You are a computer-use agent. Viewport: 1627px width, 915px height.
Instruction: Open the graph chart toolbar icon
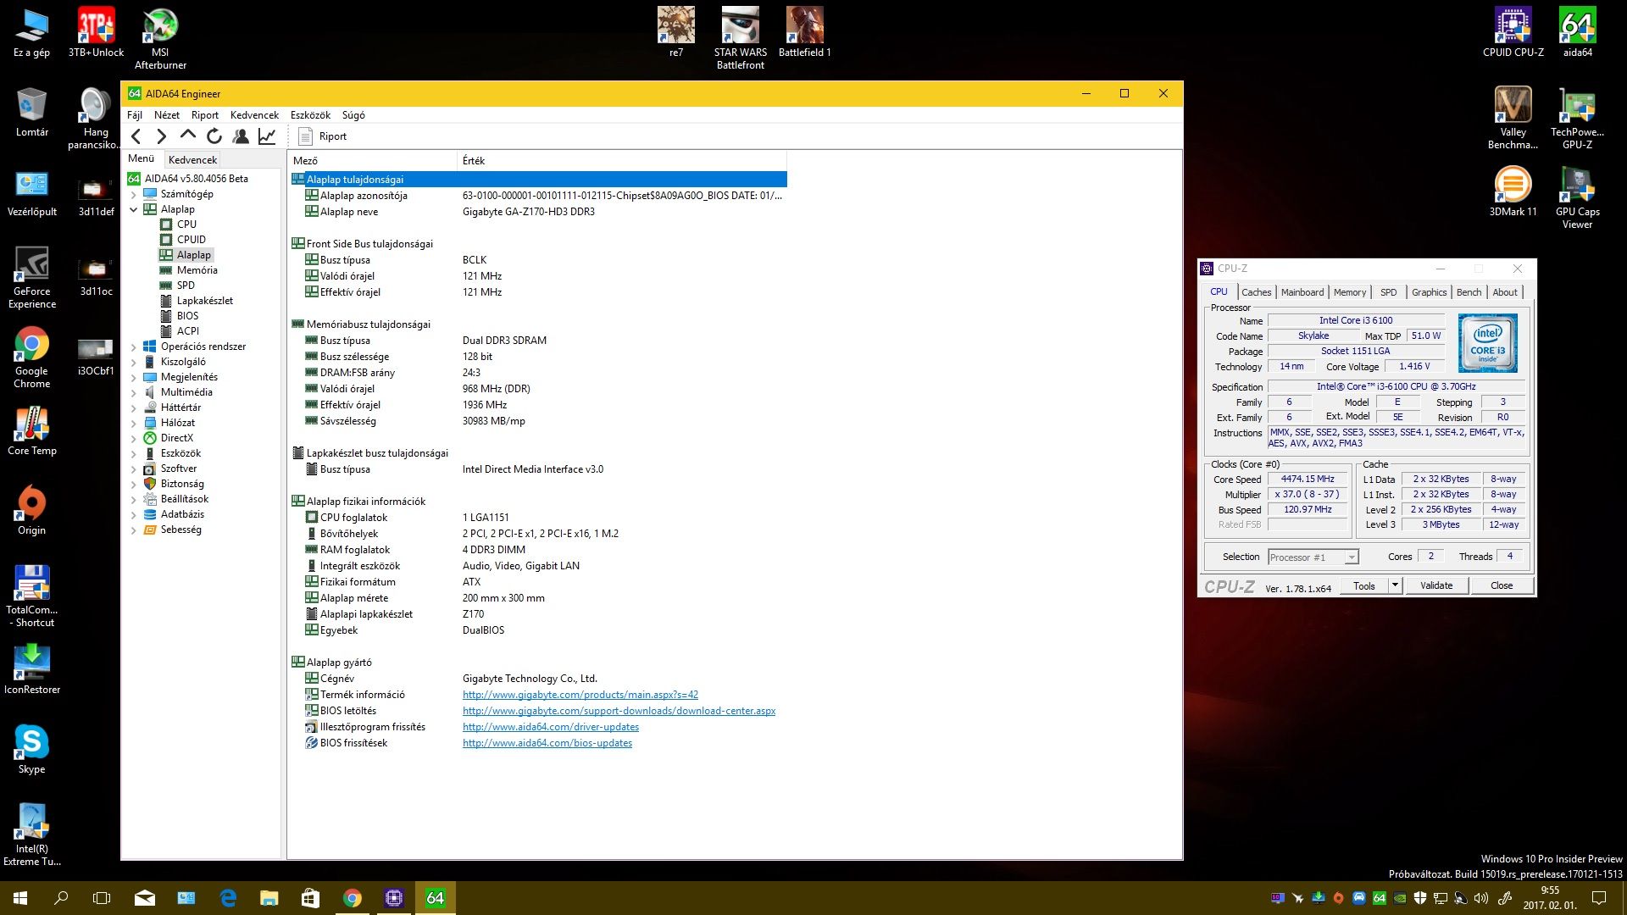(x=267, y=136)
